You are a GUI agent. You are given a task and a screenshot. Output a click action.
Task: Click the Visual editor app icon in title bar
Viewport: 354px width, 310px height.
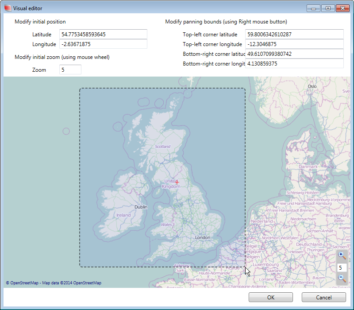(x=8, y=8)
